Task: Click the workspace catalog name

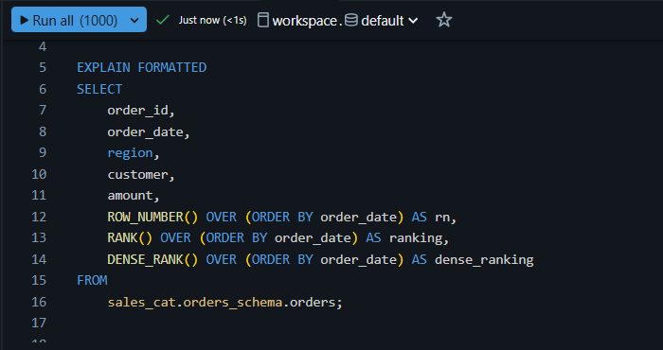Action: pyautogui.click(x=304, y=21)
